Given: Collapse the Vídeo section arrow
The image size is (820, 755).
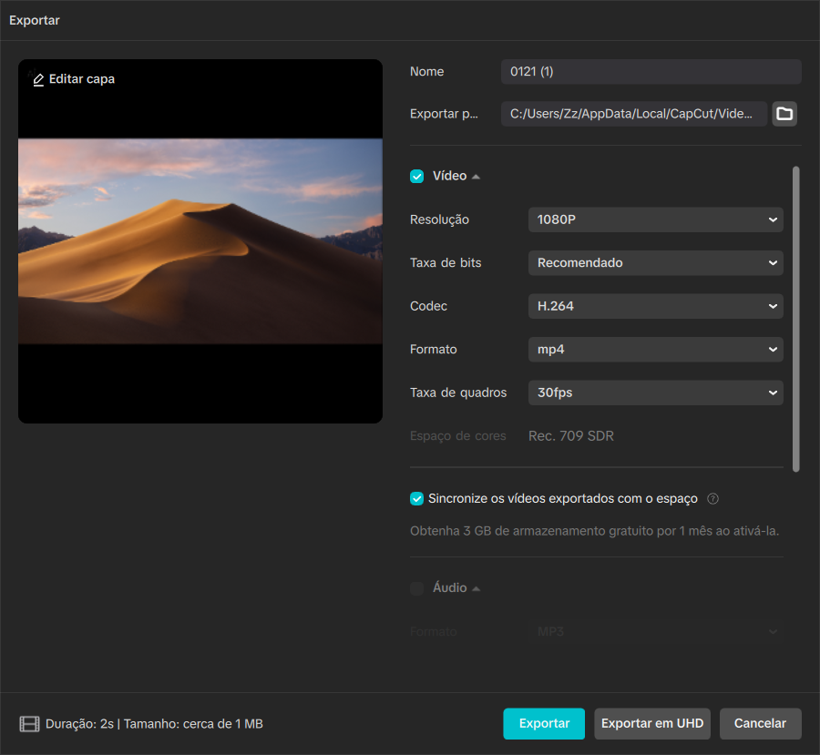Looking at the screenshot, I should click(x=476, y=177).
